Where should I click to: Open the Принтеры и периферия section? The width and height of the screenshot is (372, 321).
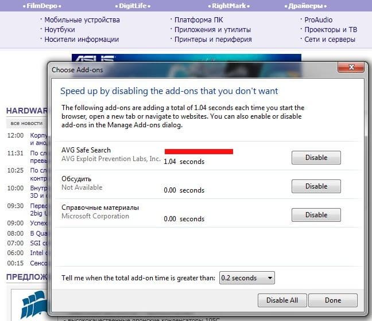(213, 40)
